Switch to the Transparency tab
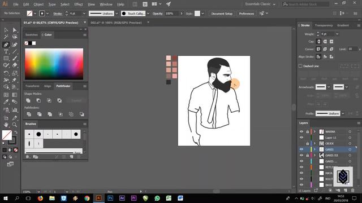This screenshot has height=203, width=362. coord(324,25)
